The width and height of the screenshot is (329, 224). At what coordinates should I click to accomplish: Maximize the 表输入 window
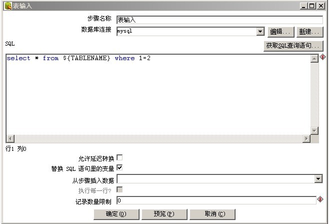312,6
